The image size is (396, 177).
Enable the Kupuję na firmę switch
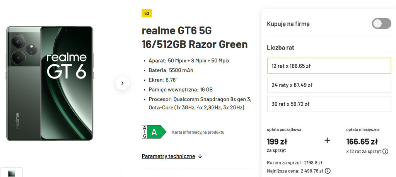pos(381,24)
